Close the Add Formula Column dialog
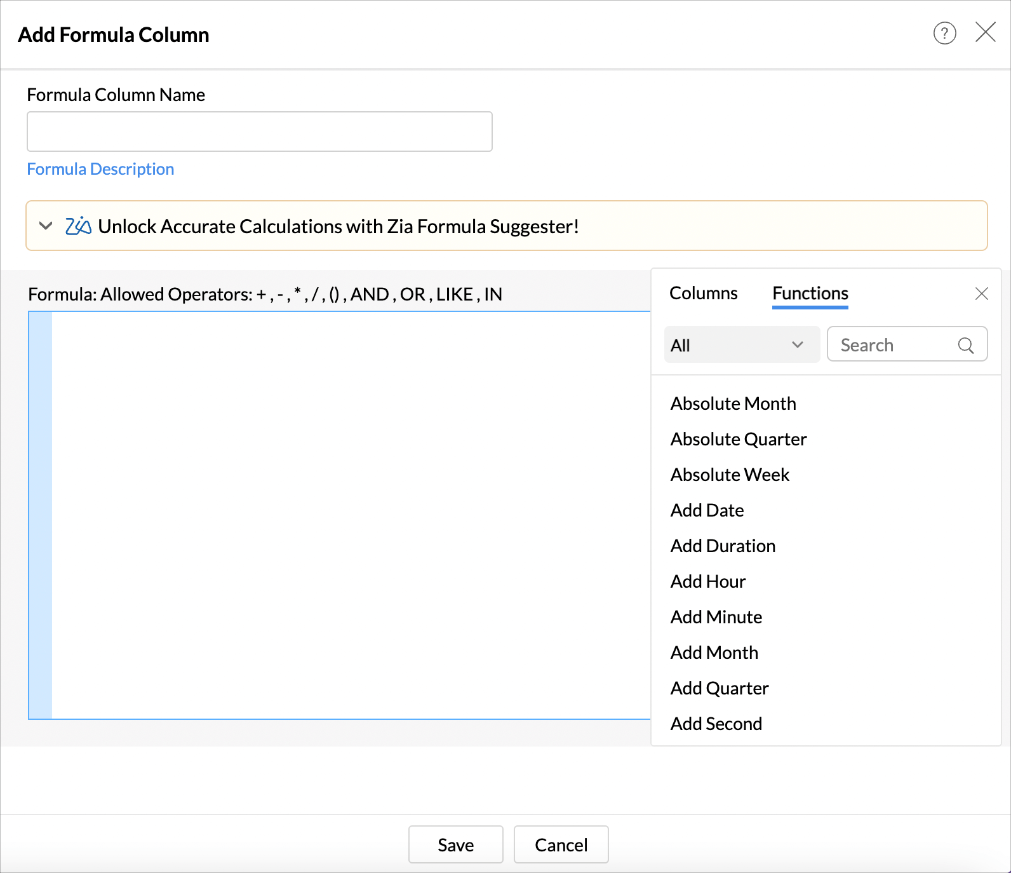 985,32
